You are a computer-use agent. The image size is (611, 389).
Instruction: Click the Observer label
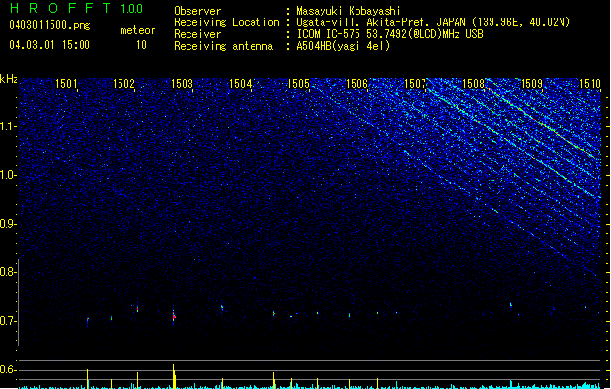point(197,11)
